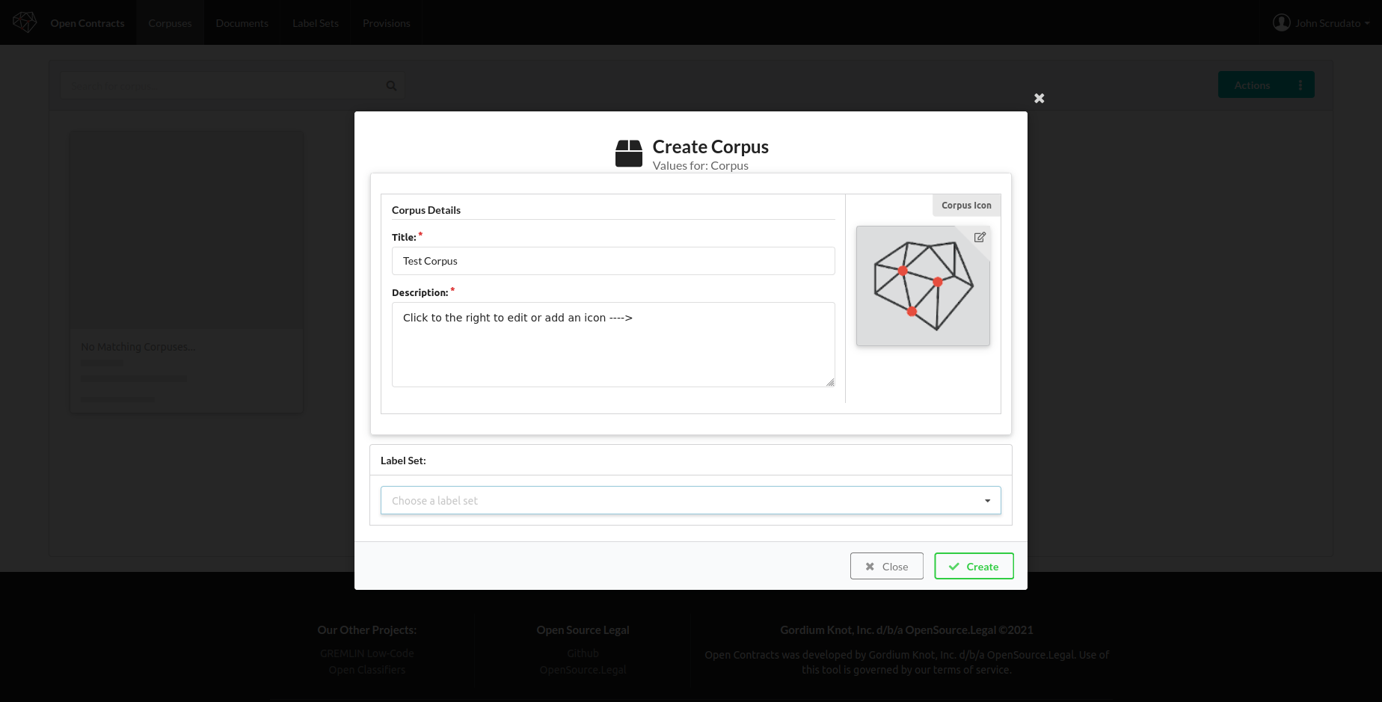
Task: Open the GREMLIN Low-Code link
Action: [367, 653]
